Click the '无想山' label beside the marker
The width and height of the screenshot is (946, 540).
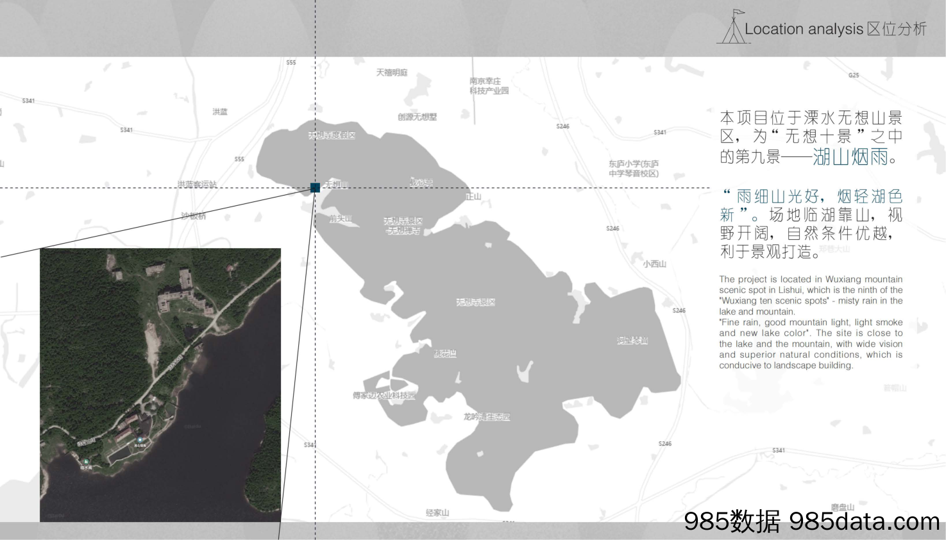click(x=336, y=185)
